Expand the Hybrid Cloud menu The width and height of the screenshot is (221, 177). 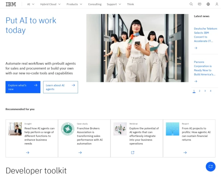[50, 4]
